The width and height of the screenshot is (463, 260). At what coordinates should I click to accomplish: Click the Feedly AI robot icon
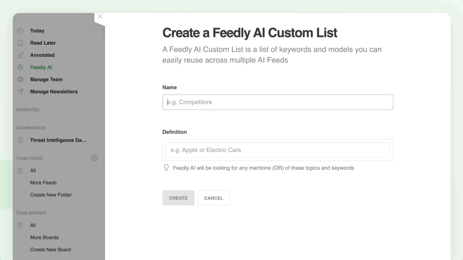pos(20,67)
